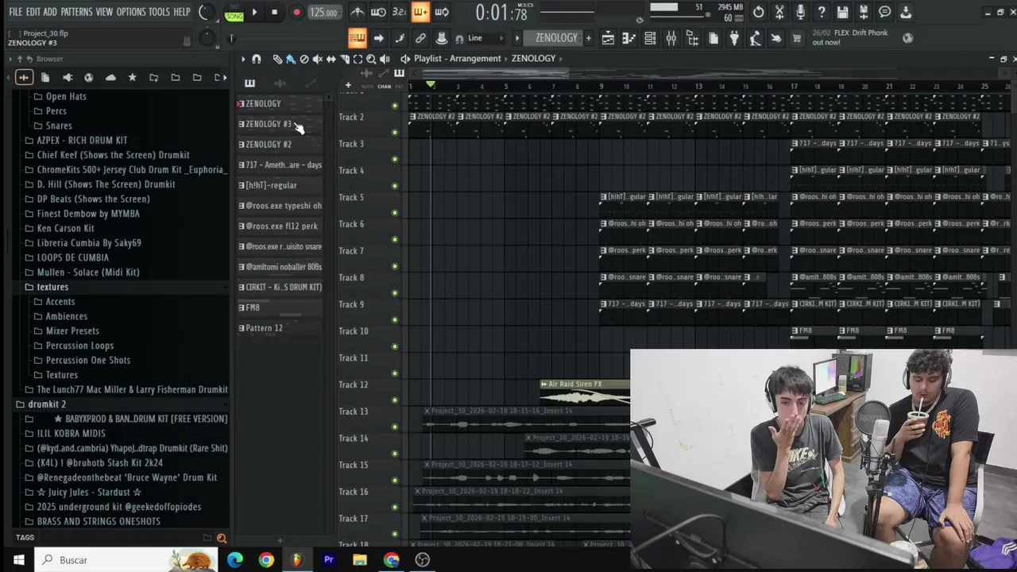Expand the Open Hats folder
The height and width of the screenshot is (572, 1017).
[x=66, y=96]
